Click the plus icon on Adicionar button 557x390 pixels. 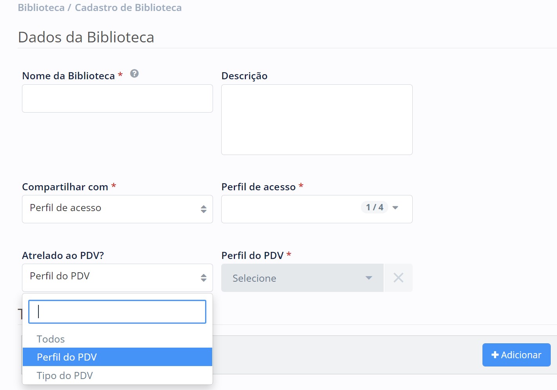(x=495, y=355)
